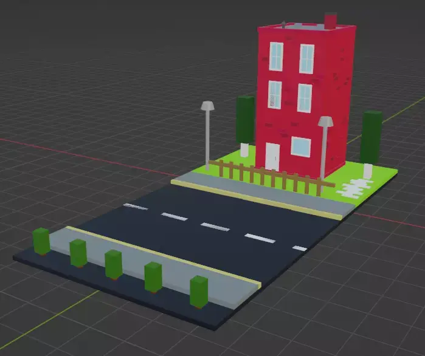Select the gray sidewalk in front of the fence
This screenshot has height=356, width=425.
point(263,194)
